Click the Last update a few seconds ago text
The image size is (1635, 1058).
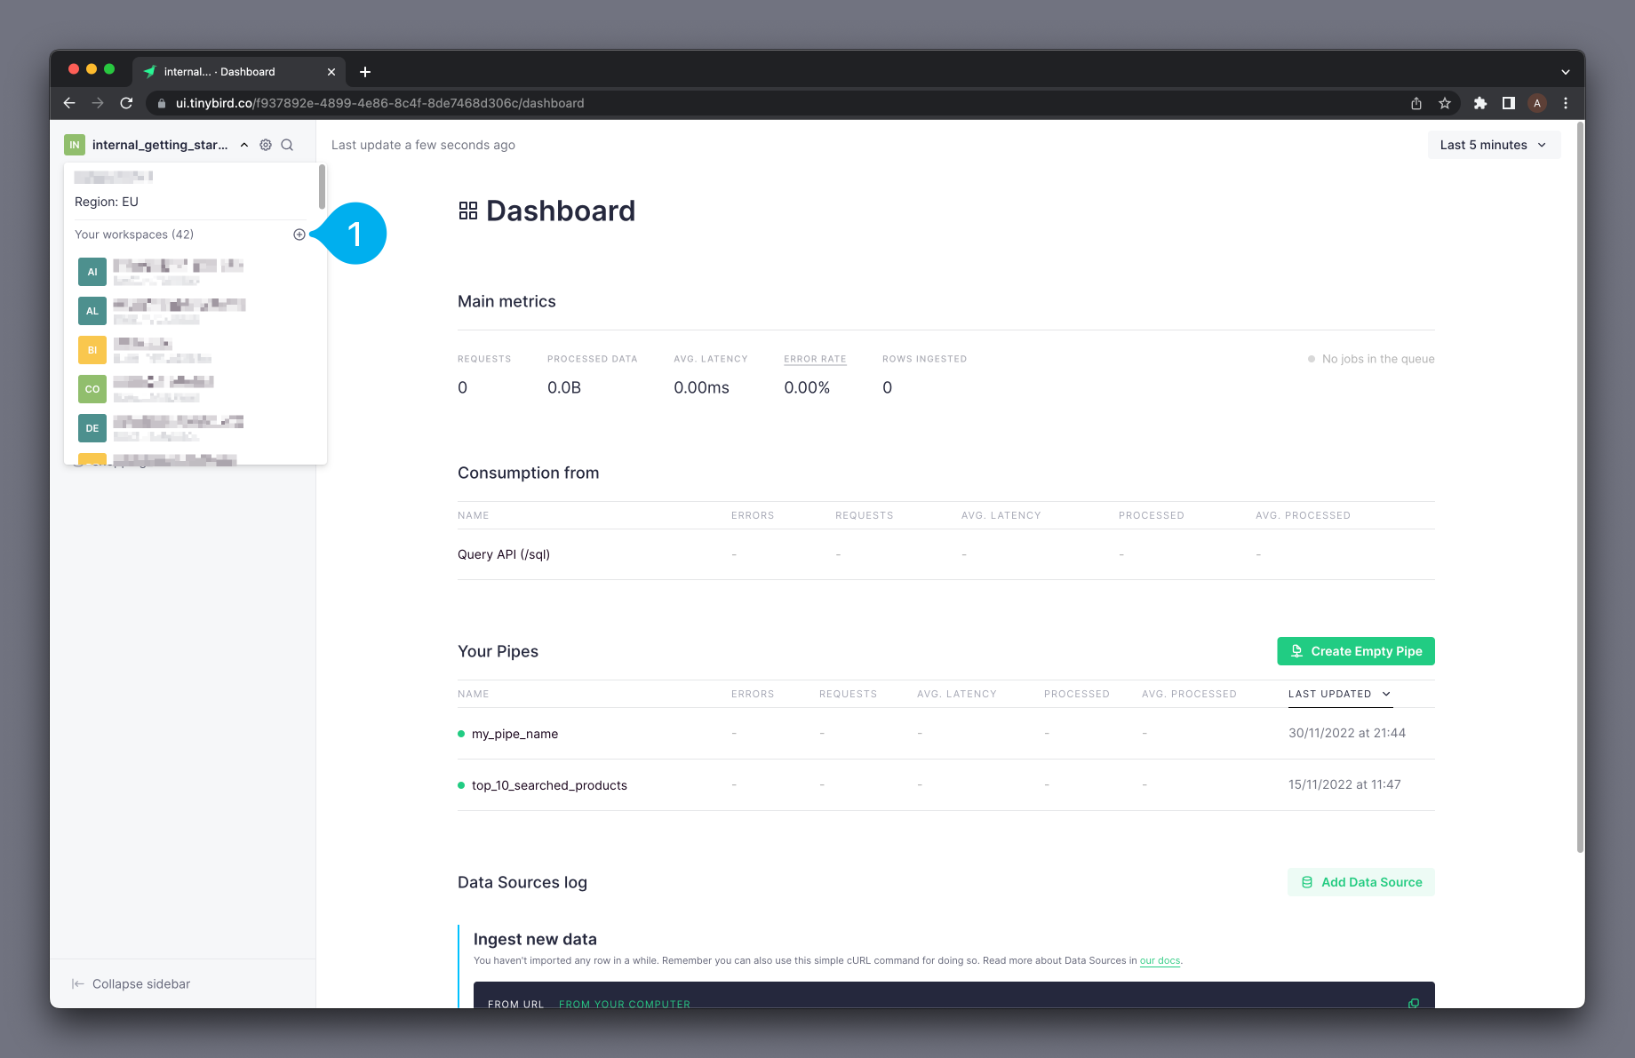coord(423,145)
